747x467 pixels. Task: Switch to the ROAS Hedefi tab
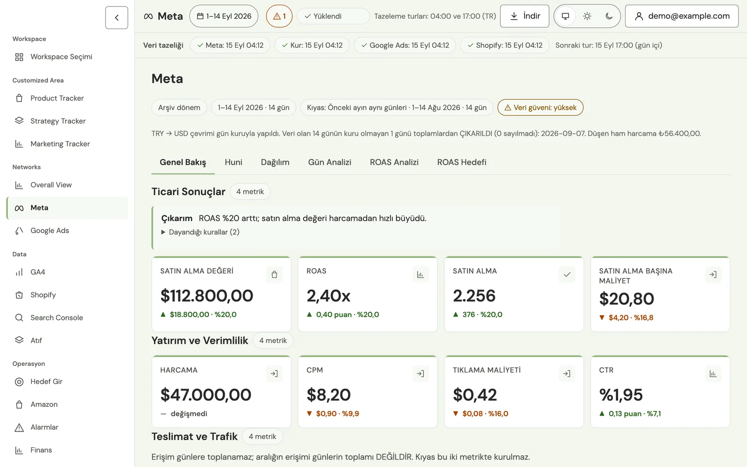(462, 163)
